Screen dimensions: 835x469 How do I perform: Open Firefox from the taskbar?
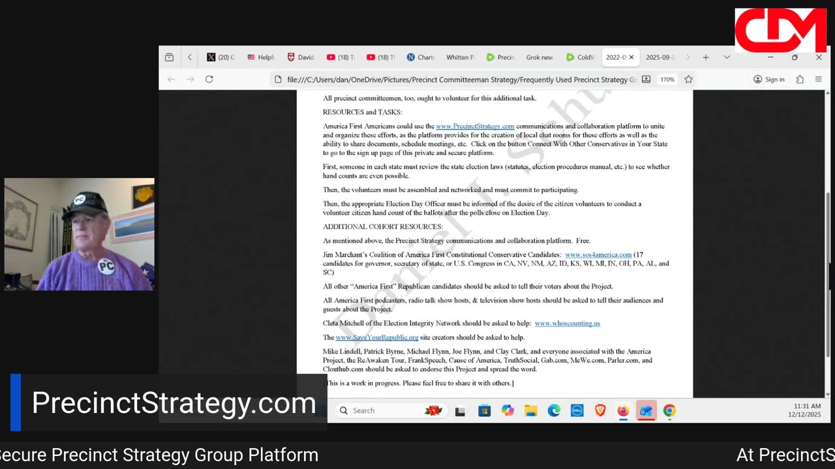point(623,410)
